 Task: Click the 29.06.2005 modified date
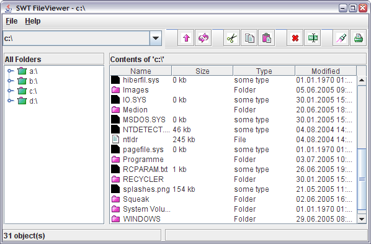[x=324, y=219]
